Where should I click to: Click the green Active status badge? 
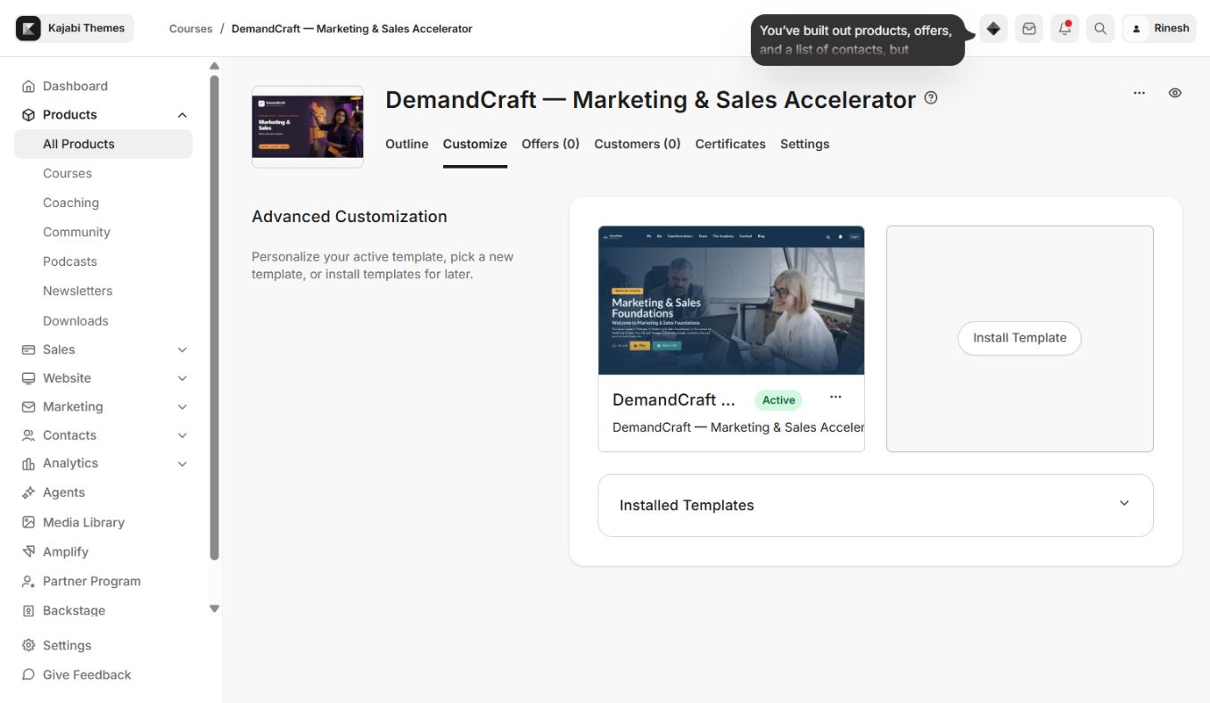coord(778,400)
